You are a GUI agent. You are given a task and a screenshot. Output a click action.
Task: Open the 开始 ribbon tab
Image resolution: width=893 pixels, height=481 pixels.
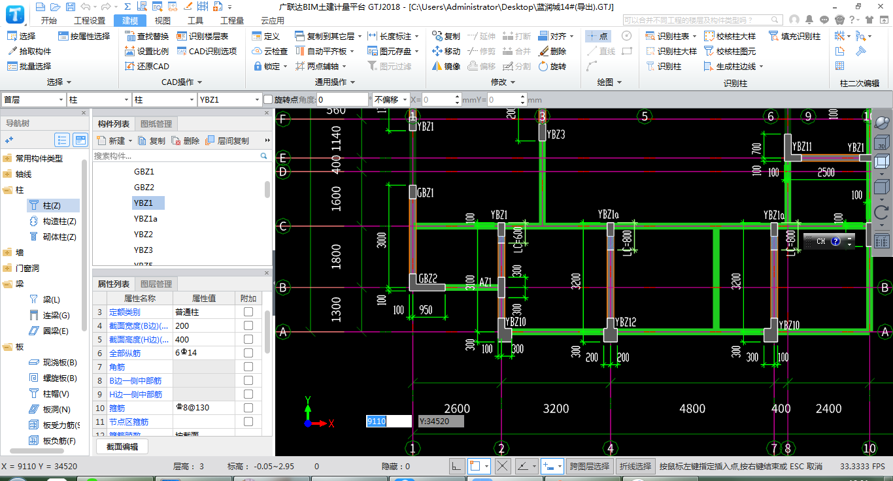[49, 20]
